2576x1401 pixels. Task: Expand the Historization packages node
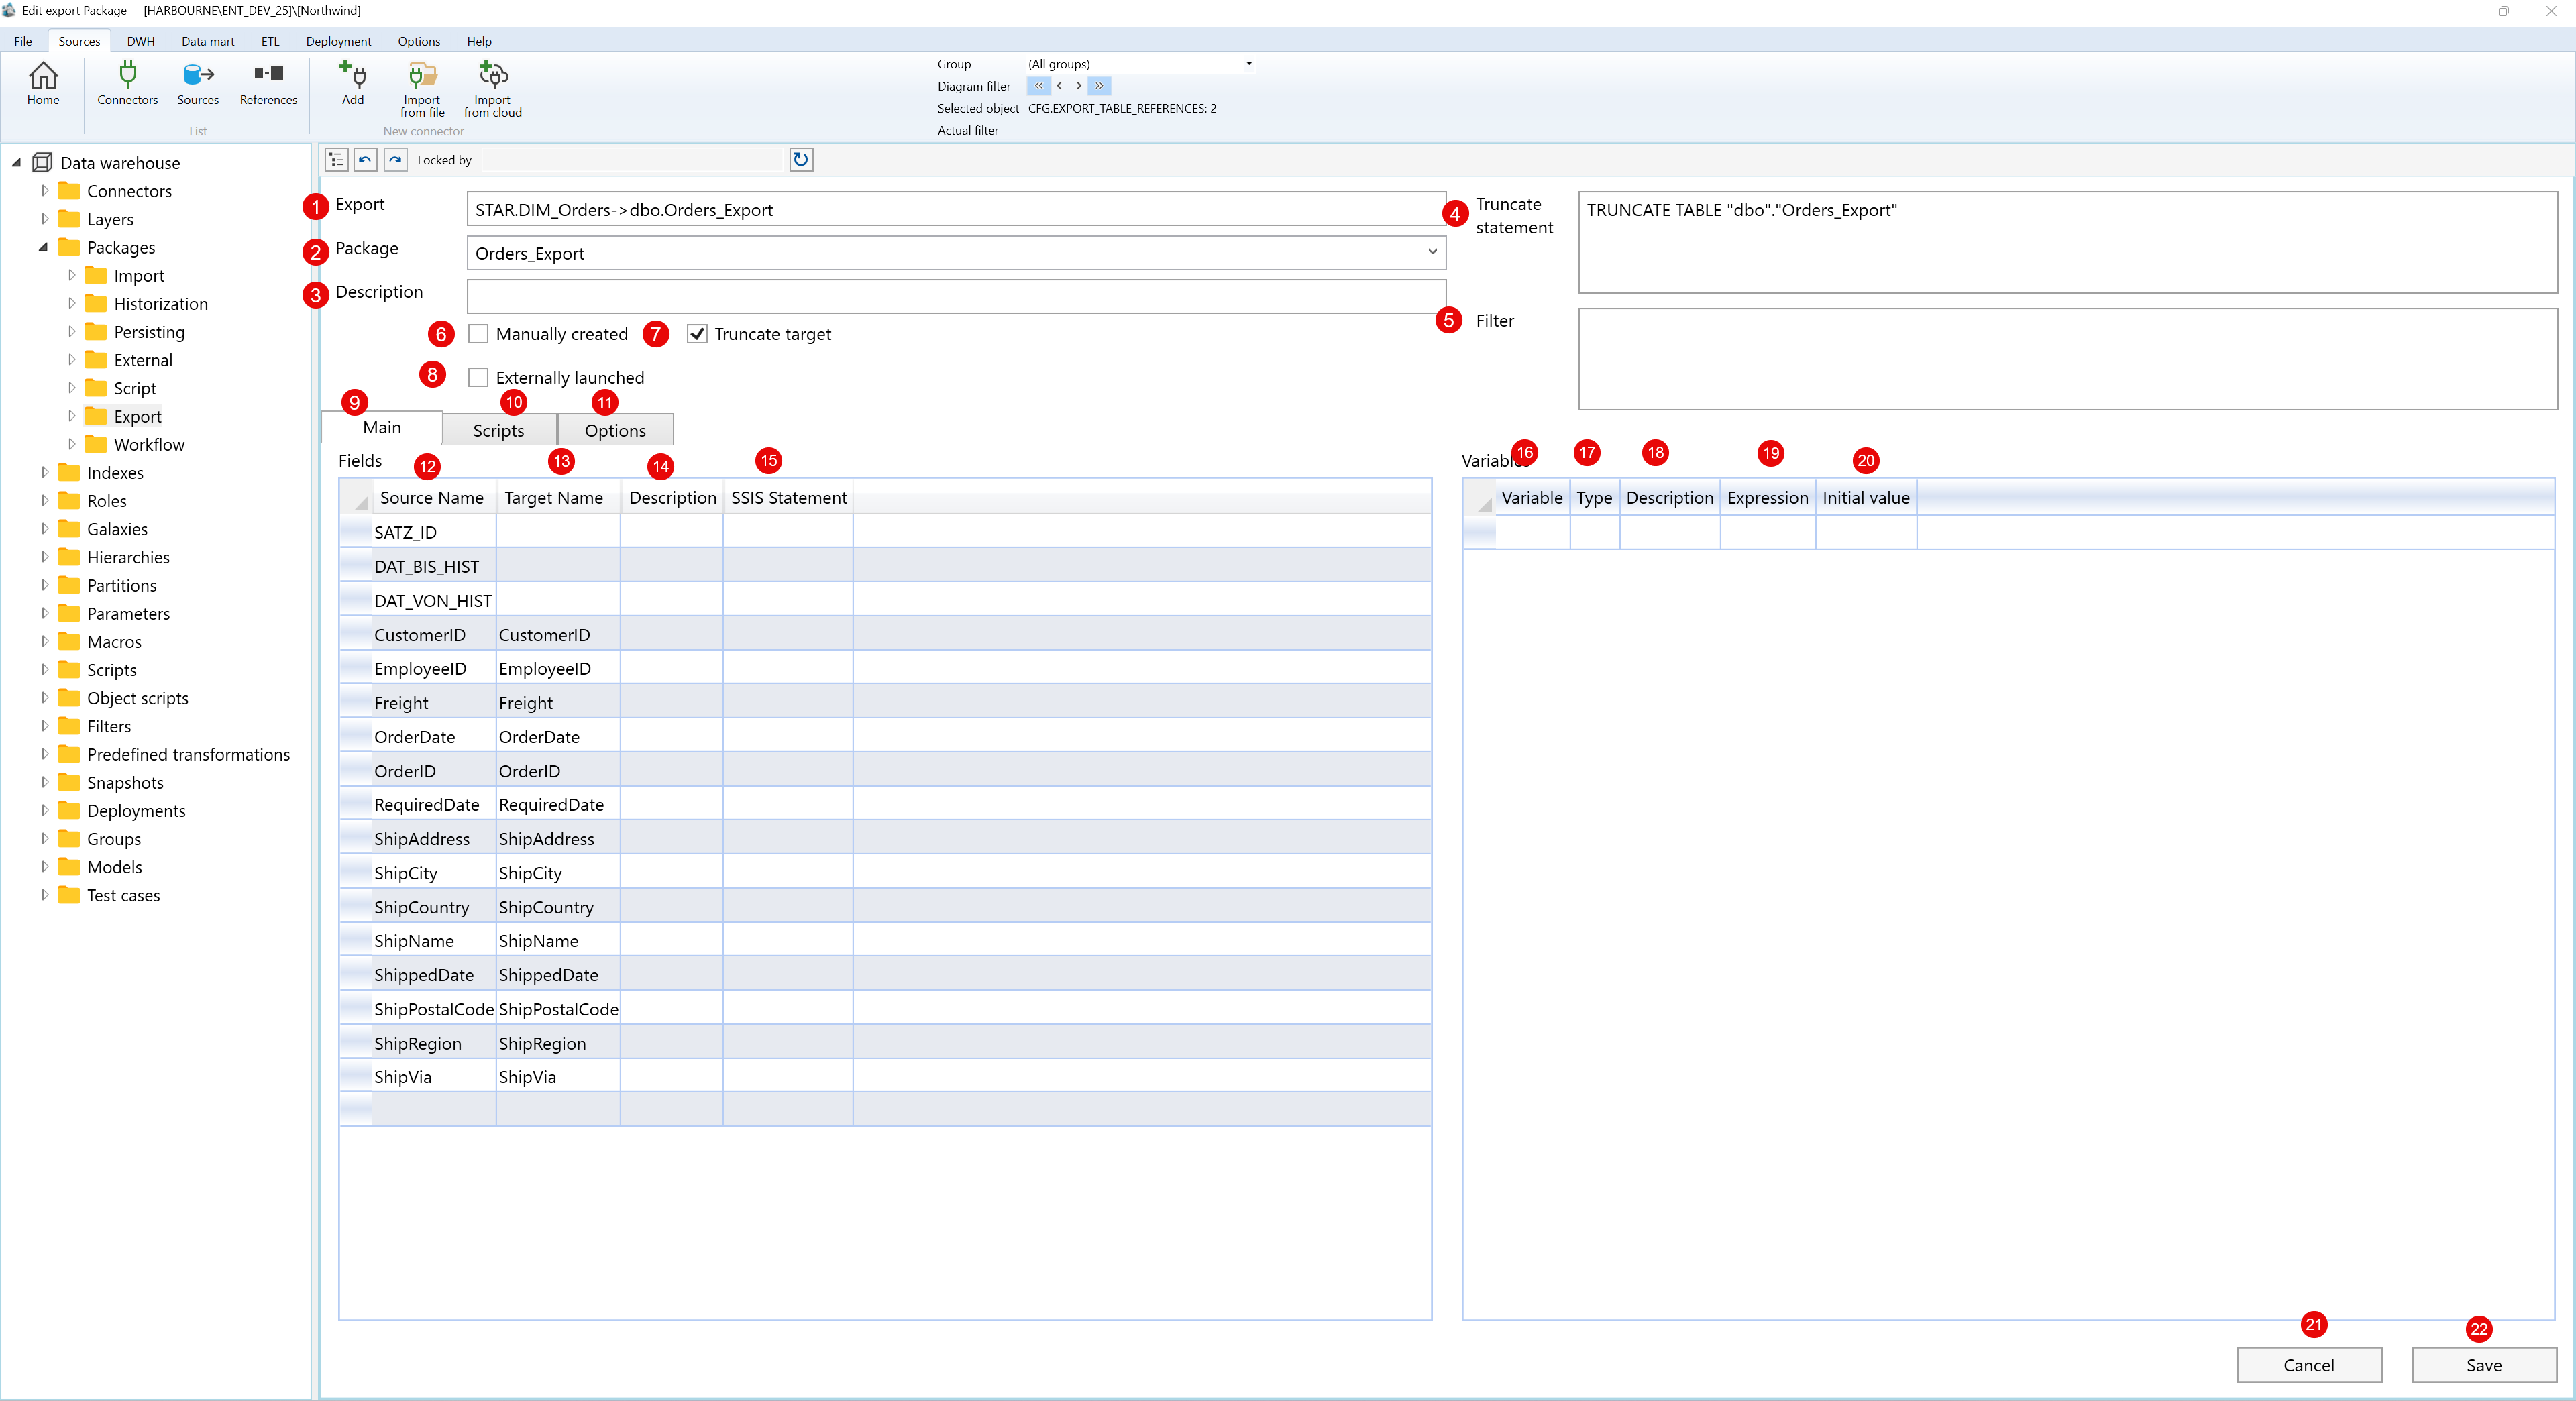pos(71,303)
